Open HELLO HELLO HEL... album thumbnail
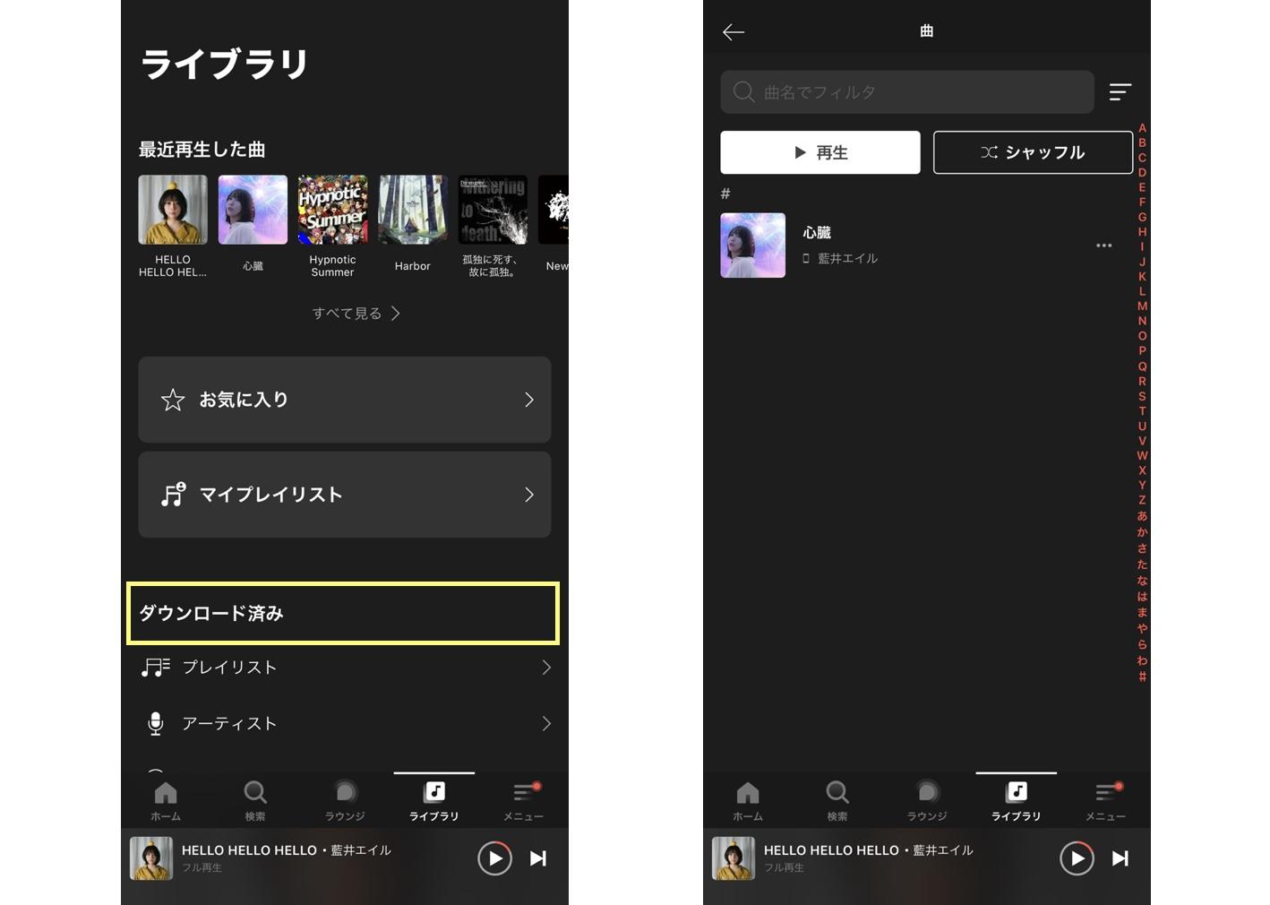 pos(173,210)
